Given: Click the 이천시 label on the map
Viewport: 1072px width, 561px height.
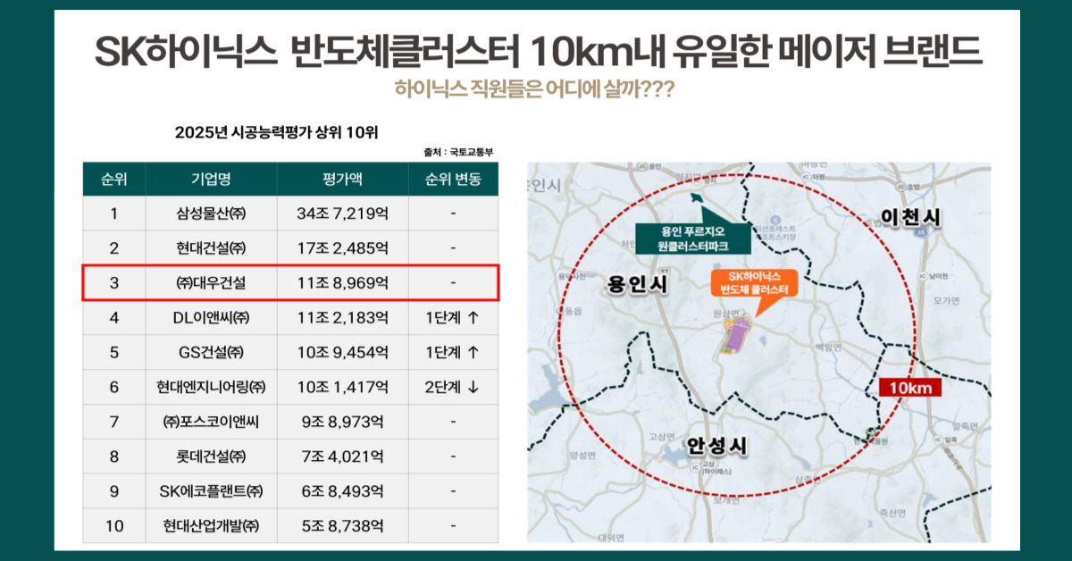Looking at the screenshot, I should pyautogui.click(x=912, y=217).
